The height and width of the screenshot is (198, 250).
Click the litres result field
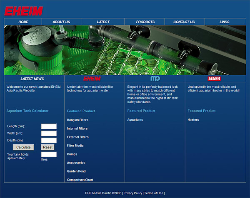pyautogui.click(x=49, y=154)
